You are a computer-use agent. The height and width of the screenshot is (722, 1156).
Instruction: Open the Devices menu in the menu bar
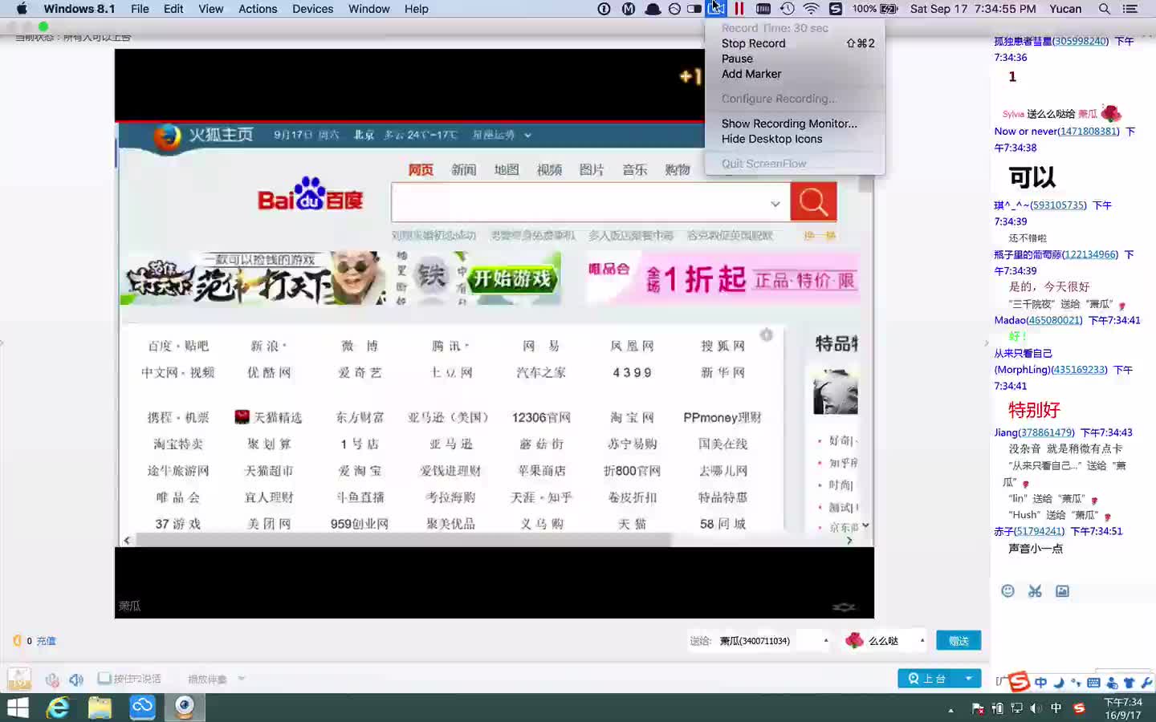point(312,9)
